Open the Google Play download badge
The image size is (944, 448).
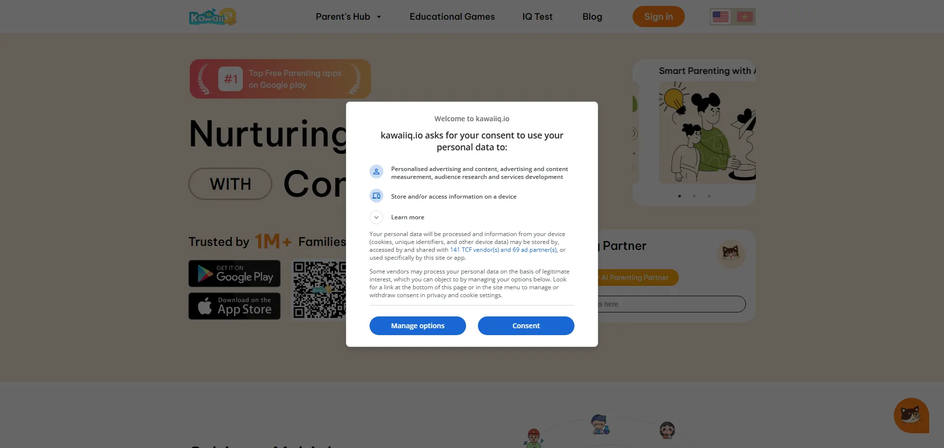(235, 274)
